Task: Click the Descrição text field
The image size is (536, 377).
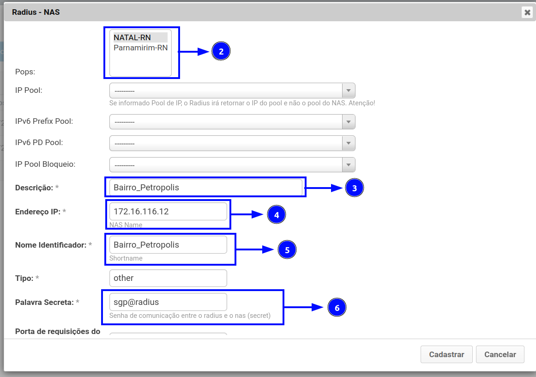Action: [205, 188]
